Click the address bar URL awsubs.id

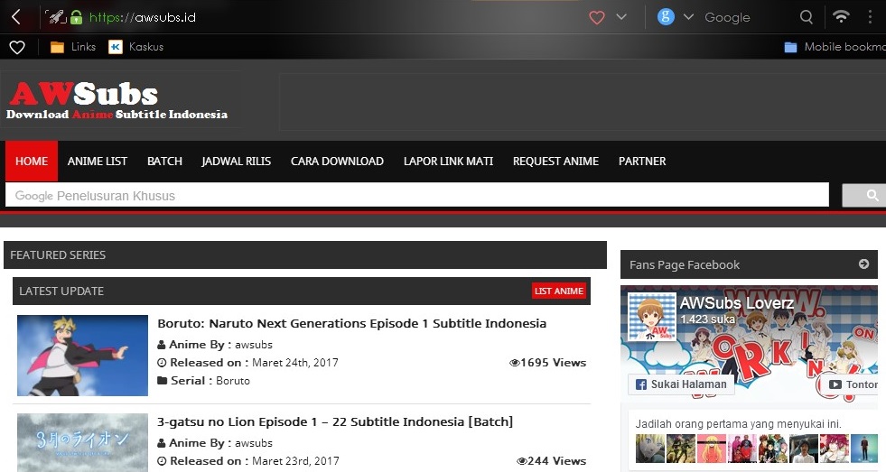pyautogui.click(x=143, y=17)
